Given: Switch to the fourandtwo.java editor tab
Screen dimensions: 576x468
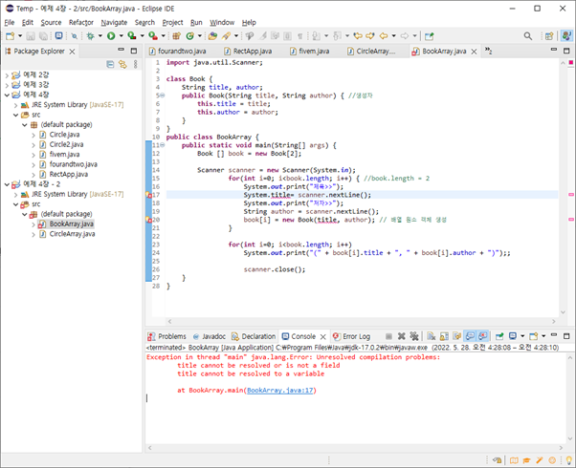Looking at the screenshot, I should tap(178, 51).
